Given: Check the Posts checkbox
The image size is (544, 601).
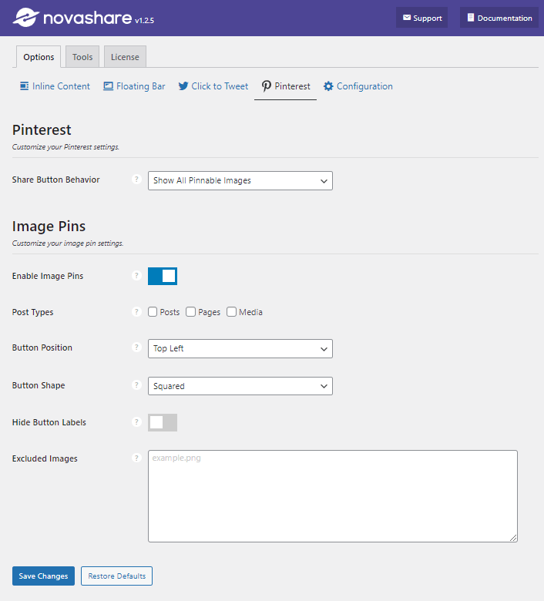Looking at the screenshot, I should (x=153, y=311).
